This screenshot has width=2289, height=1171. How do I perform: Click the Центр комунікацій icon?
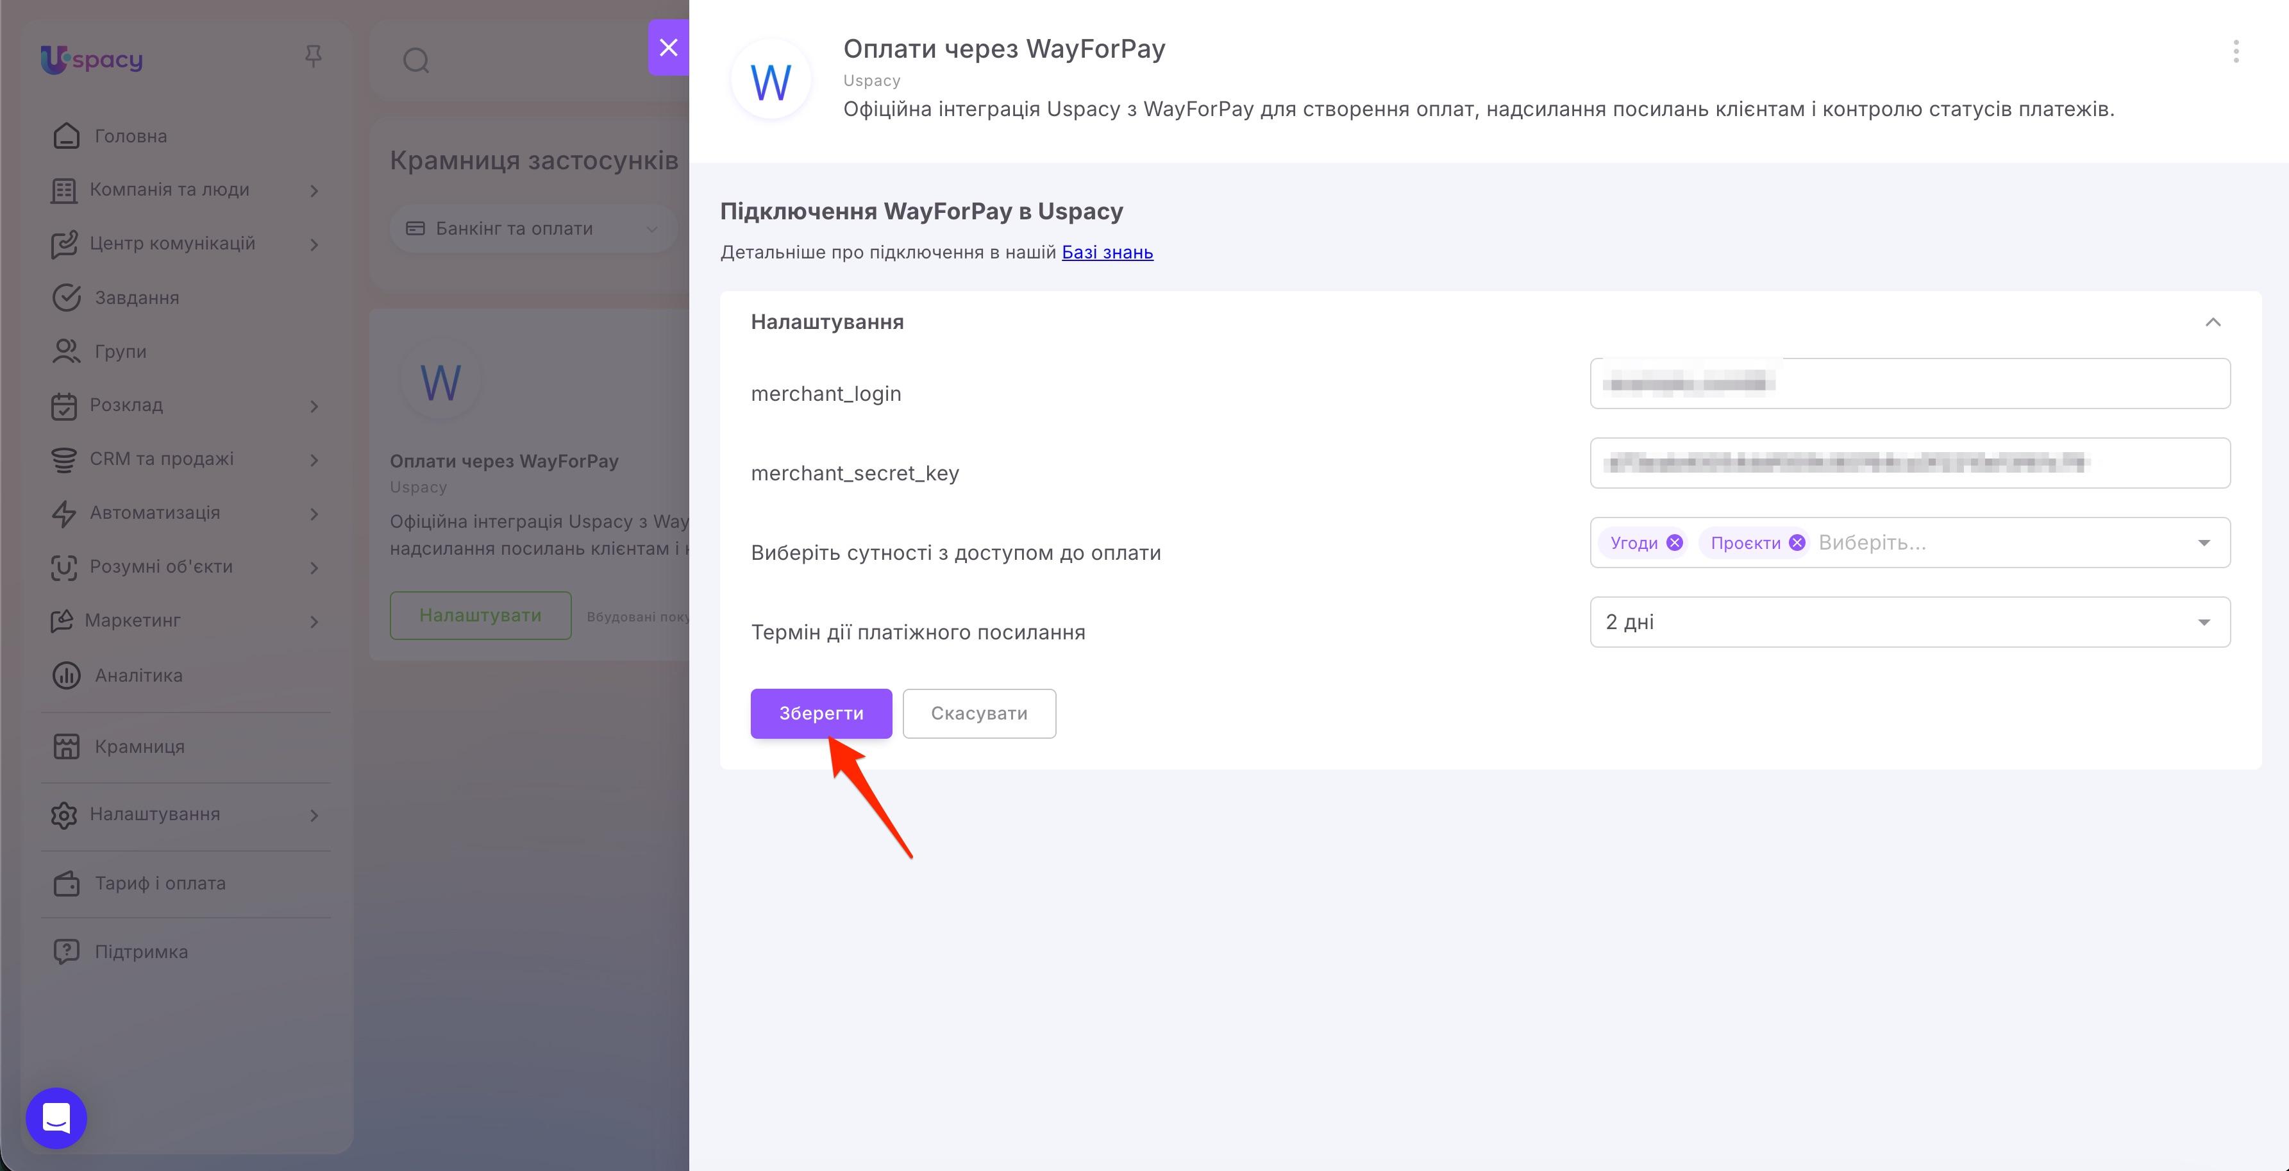[64, 244]
